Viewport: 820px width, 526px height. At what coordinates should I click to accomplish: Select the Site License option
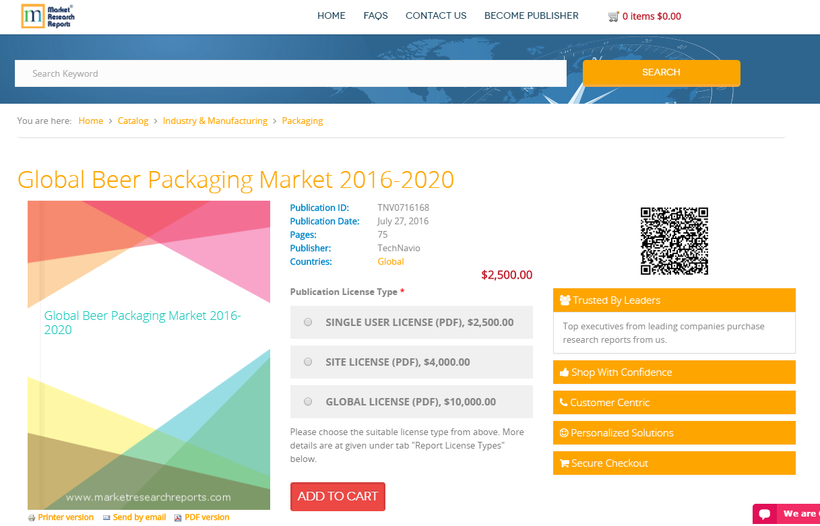308,362
